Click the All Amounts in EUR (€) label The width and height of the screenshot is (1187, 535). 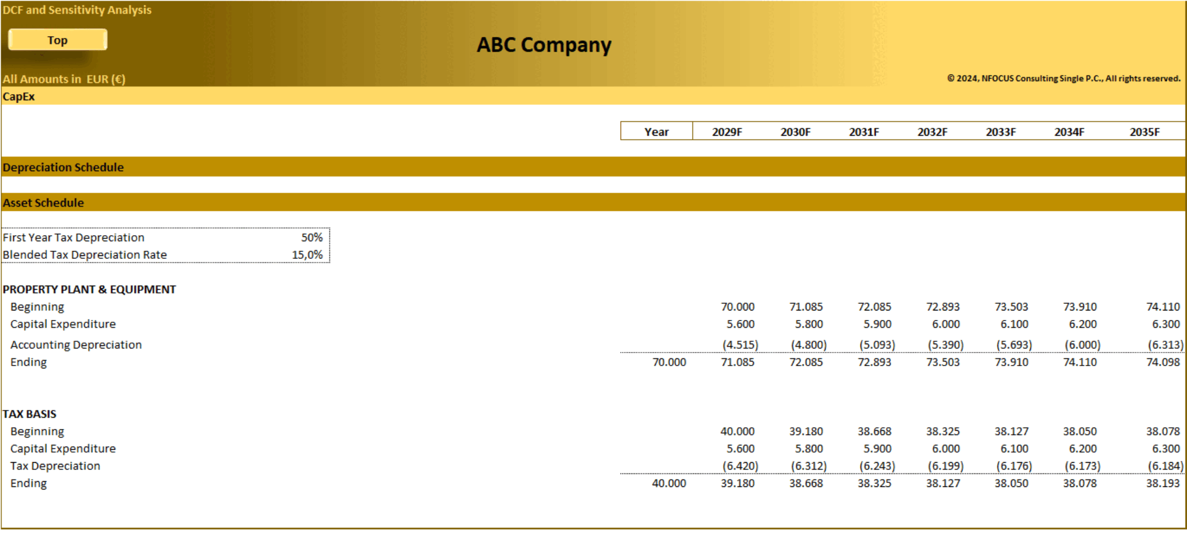pyautogui.click(x=64, y=79)
